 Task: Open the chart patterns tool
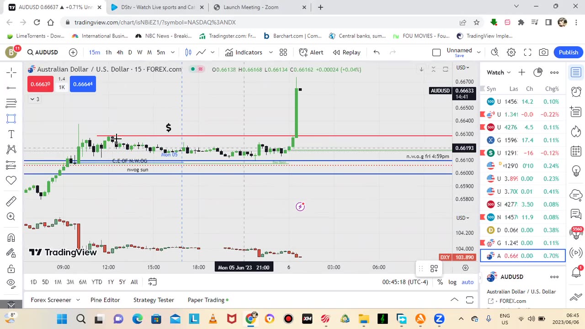point(11,150)
